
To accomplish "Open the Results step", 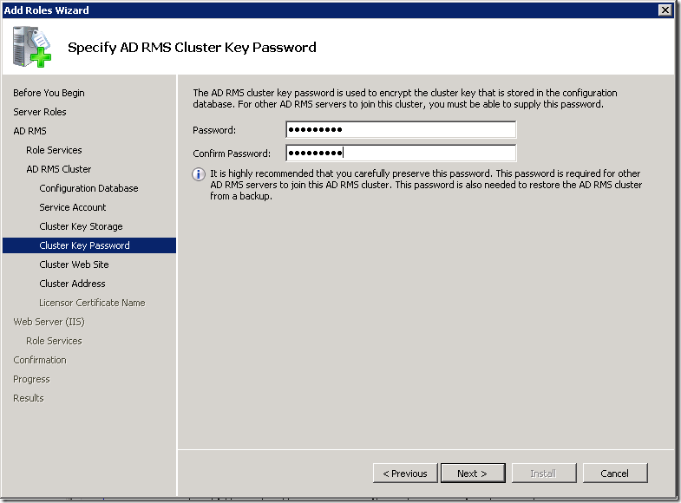I will 29,398.
